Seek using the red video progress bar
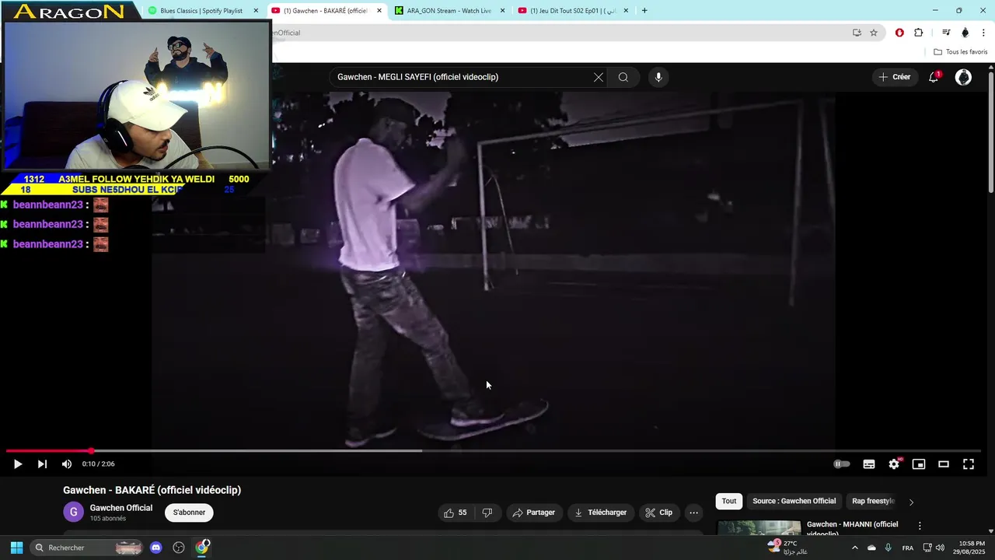 (493, 451)
